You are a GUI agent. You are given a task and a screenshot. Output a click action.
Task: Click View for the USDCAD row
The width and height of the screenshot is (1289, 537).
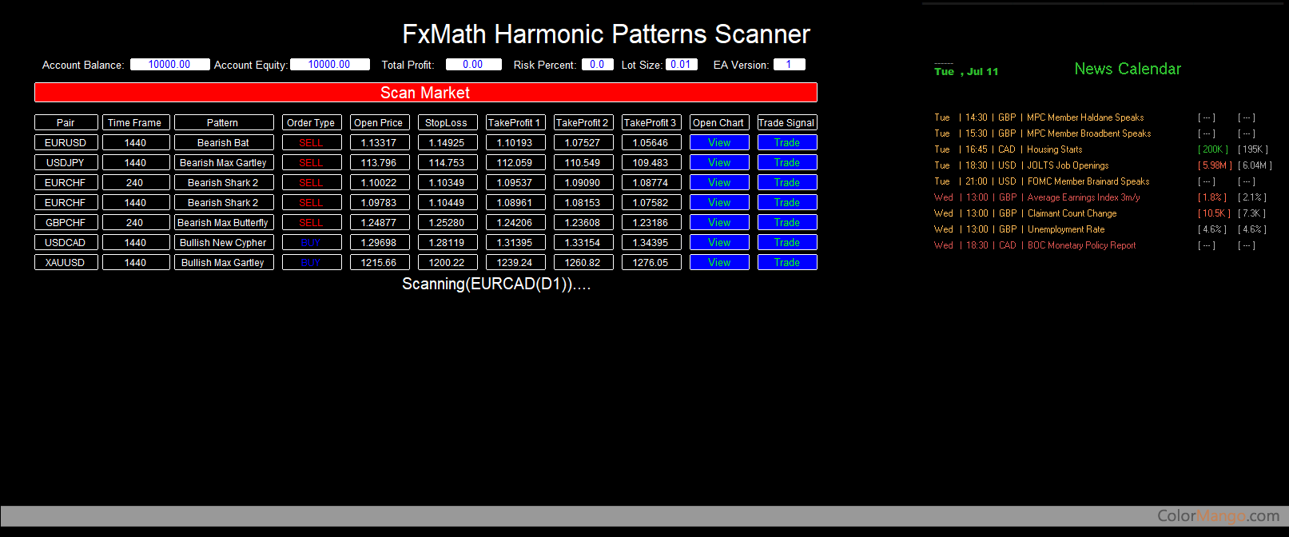719,242
